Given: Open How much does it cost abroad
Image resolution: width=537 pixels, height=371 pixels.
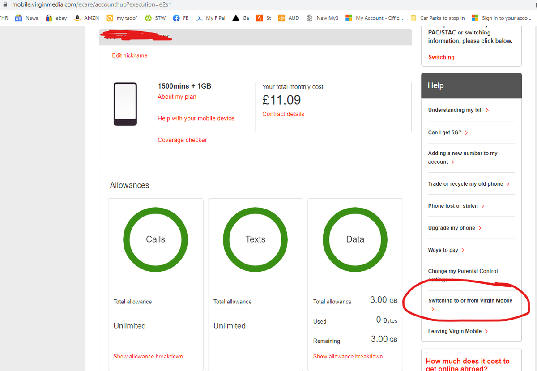Looking at the screenshot, I should (468, 365).
